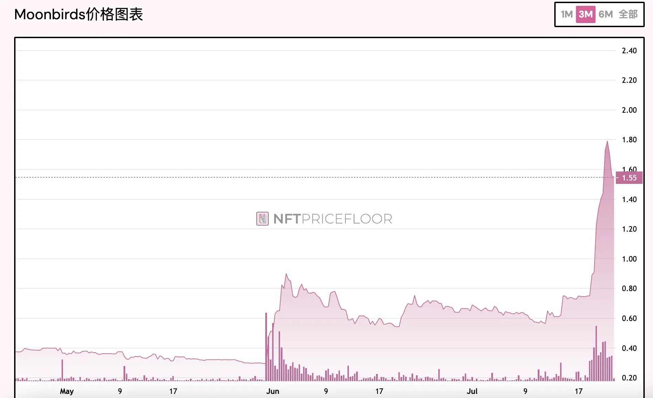This screenshot has height=398, width=653.
Task: Switch chart to 6M range
Action: point(606,14)
